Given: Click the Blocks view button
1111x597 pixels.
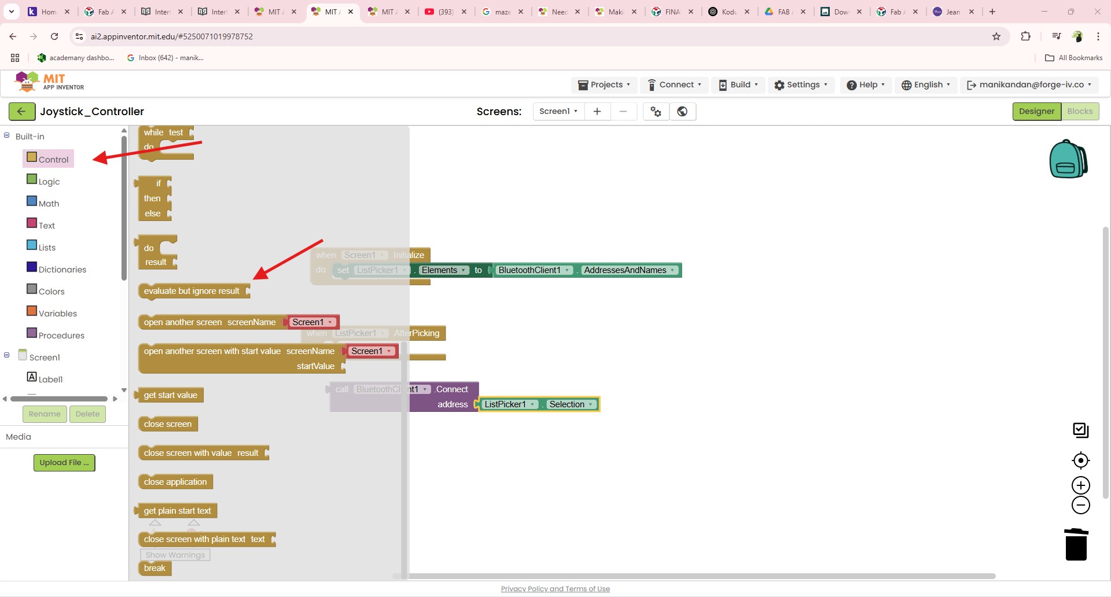Looking at the screenshot, I should tap(1080, 112).
